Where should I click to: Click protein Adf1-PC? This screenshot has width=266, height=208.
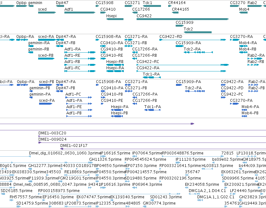pyautogui.click(x=79, y=97)
